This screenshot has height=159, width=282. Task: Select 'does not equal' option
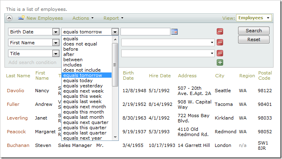point(87,44)
